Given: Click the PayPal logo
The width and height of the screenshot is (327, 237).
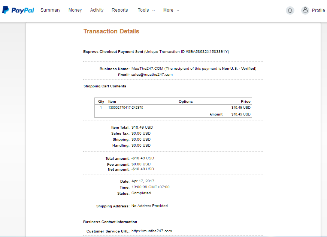Looking at the screenshot, I should click(x=18, y=10).
